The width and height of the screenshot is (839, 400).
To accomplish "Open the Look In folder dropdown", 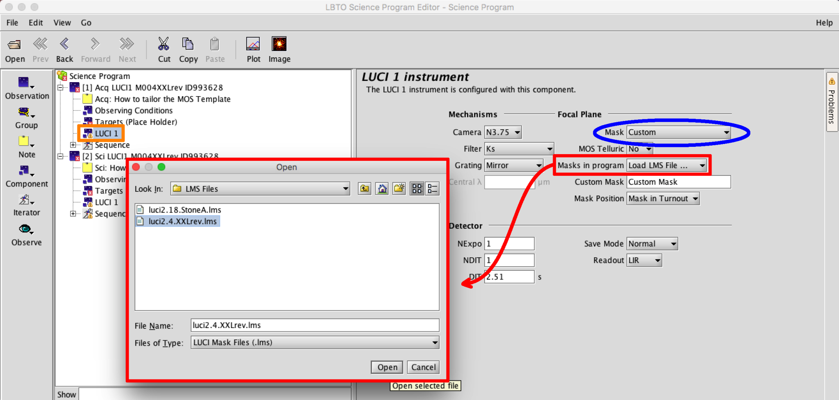I will click(x=260, y=189).
